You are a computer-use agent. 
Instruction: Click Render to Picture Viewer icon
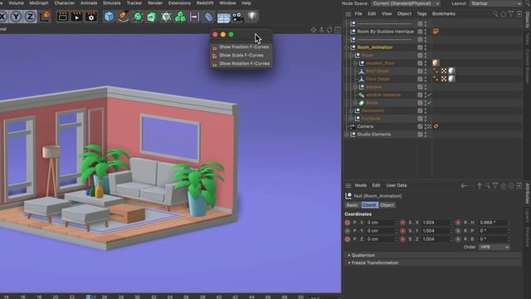pyautogui.click(x=76, y=17)
